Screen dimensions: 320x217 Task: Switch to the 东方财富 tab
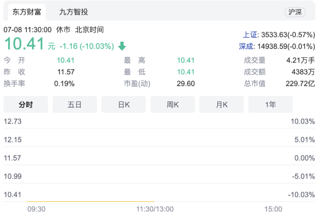pyautogui.click(x=27, y=12)
